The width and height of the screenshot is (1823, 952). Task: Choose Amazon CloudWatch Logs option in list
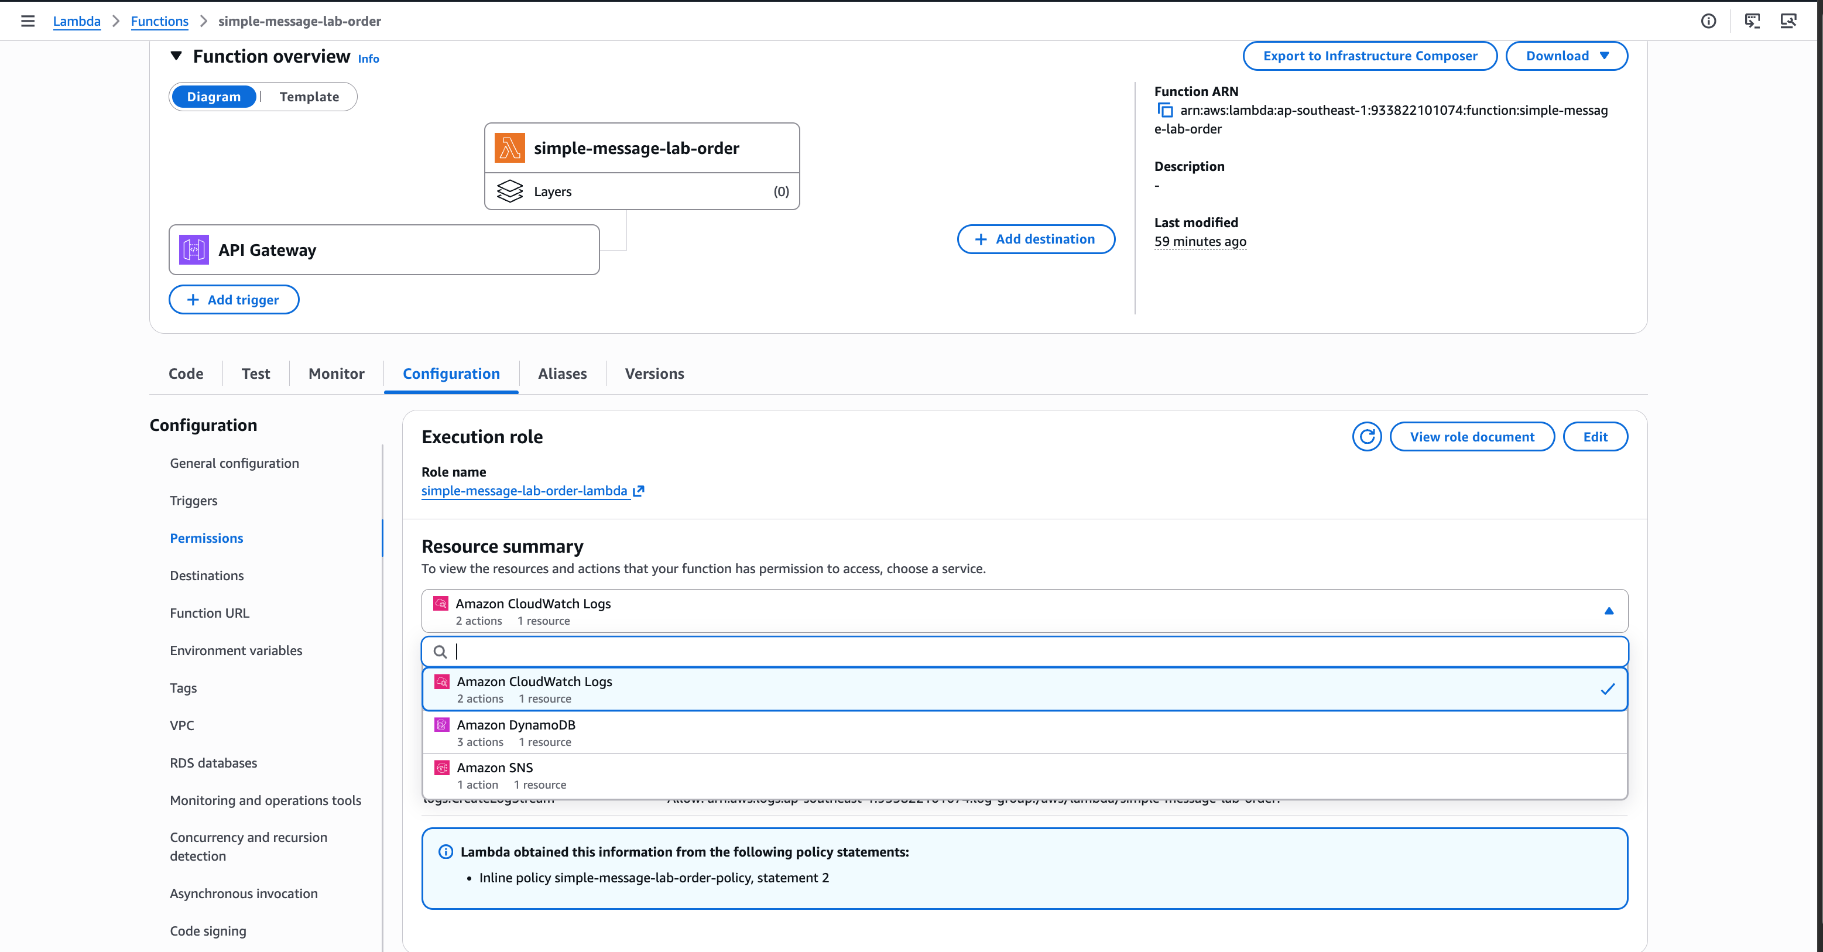1024,689
